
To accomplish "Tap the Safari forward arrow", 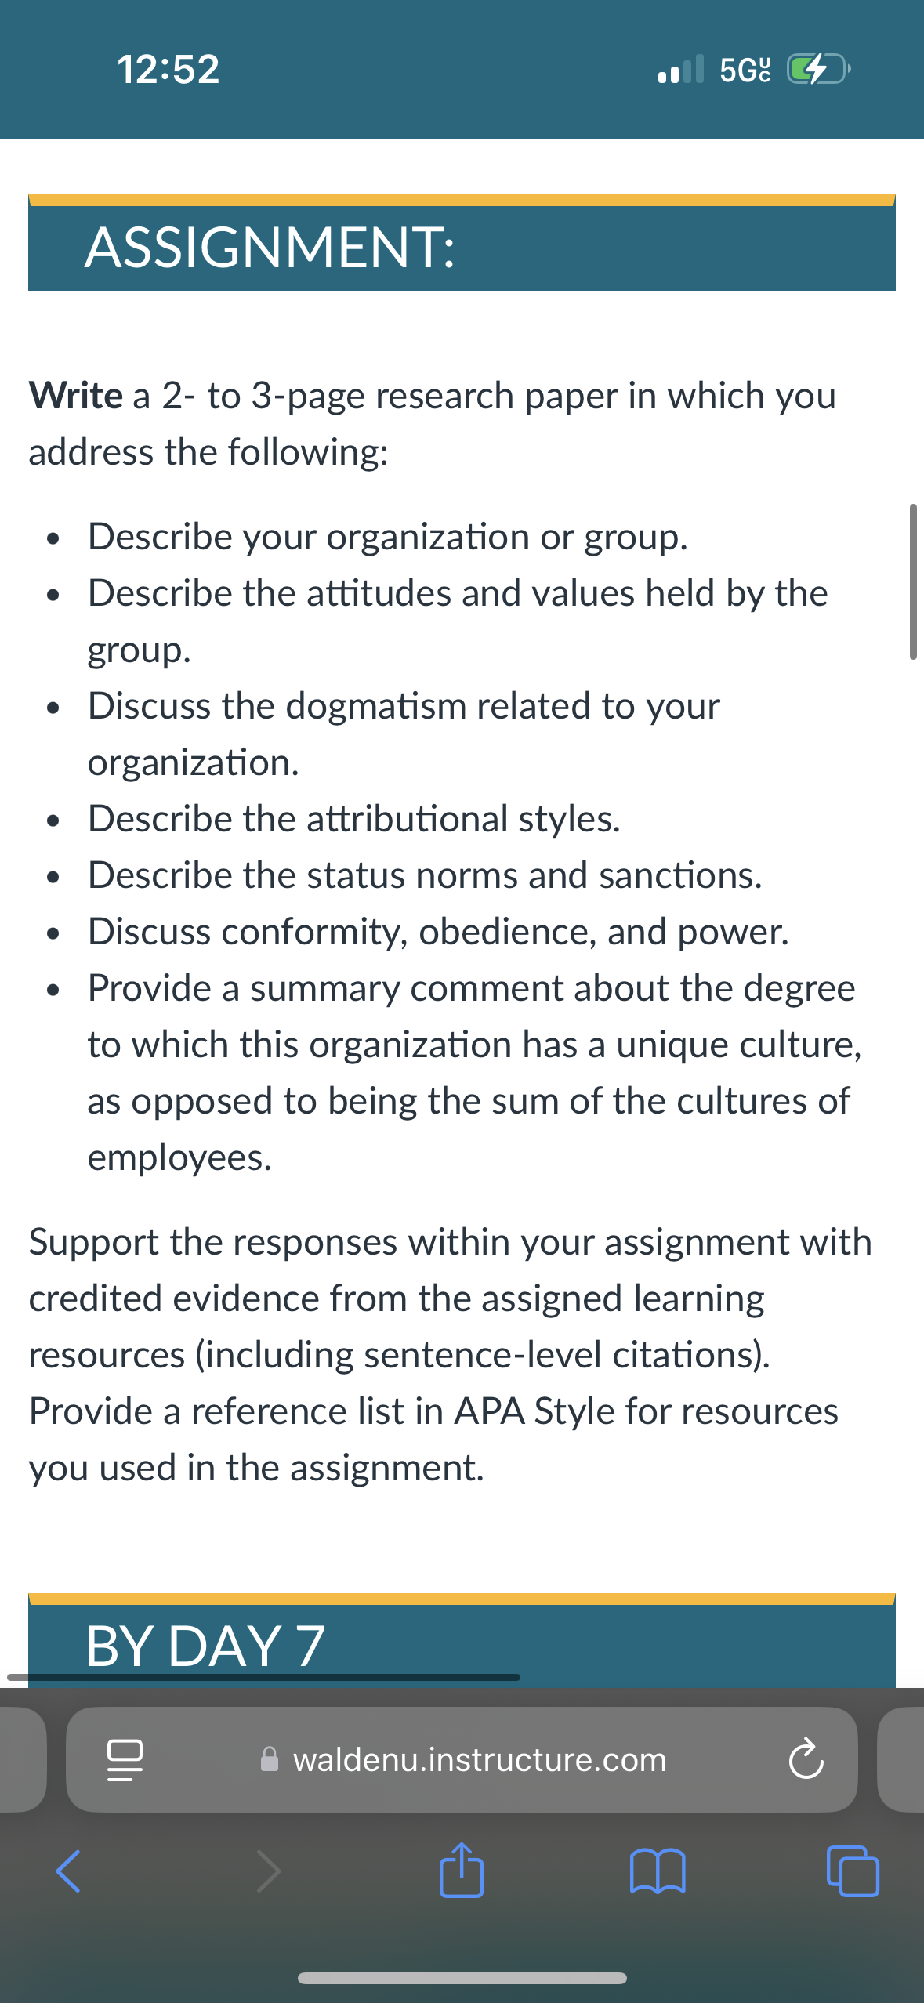I will (269, 1871).
